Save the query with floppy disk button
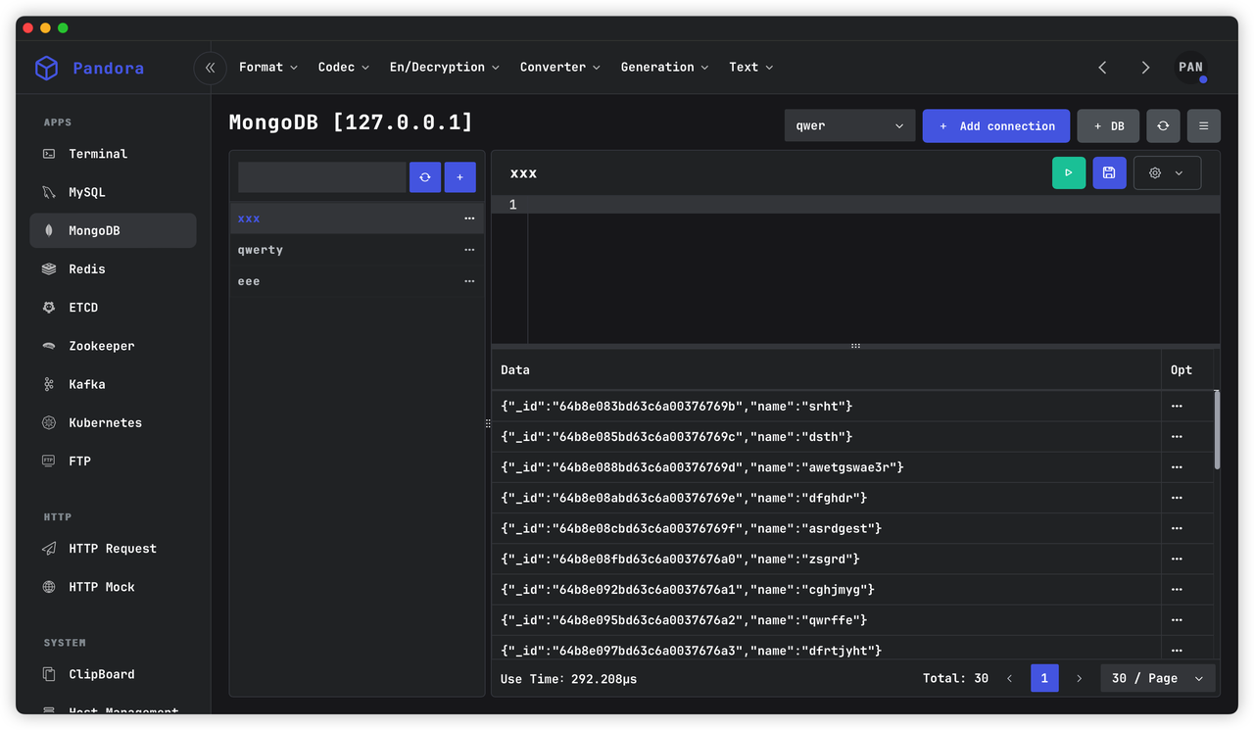The height and width of the screenshot is (730, 1254). [x=1109, y=172]
